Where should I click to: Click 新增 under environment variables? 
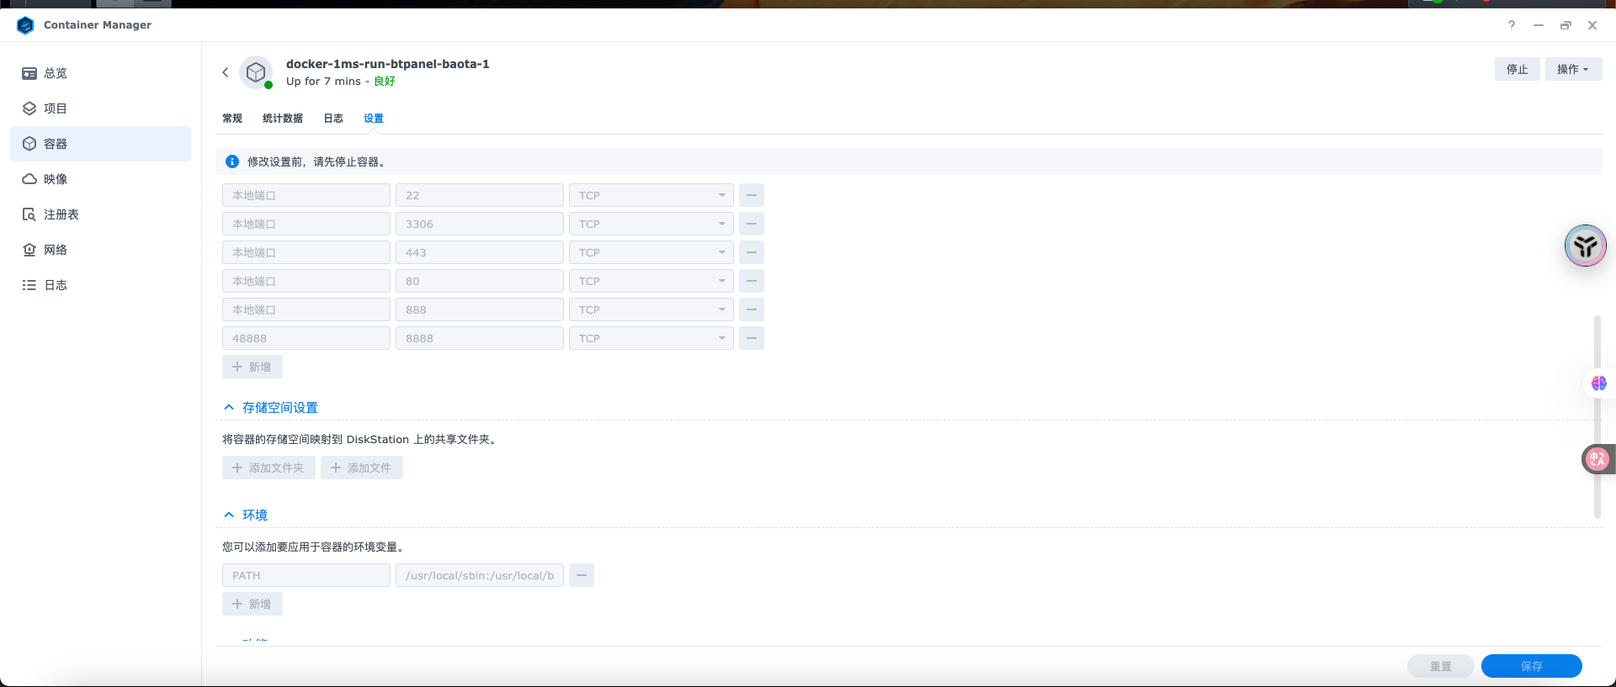pos(252,604)
